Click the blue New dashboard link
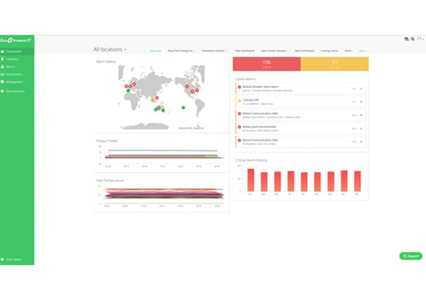The height and width of the screenshot is (300, 426). point(362,51)
